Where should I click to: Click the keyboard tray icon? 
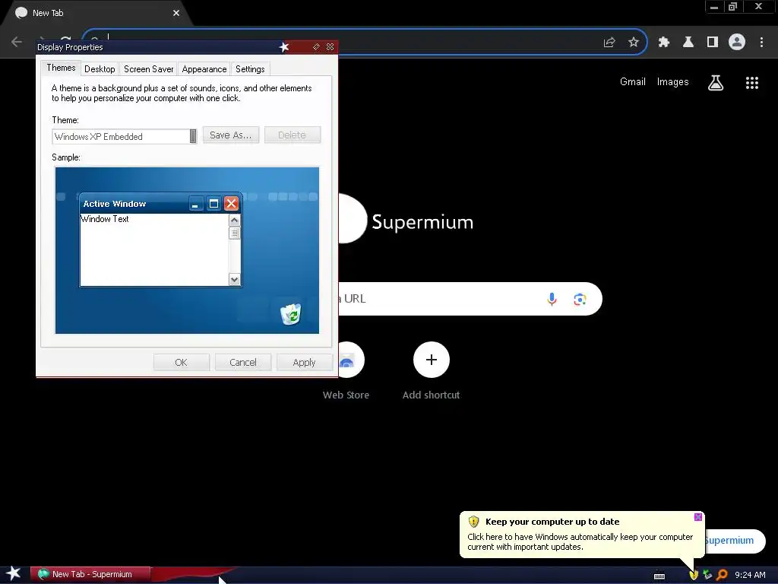tap(659, 576)
